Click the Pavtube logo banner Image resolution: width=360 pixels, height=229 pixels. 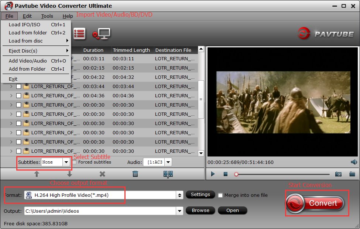(326, 34)
